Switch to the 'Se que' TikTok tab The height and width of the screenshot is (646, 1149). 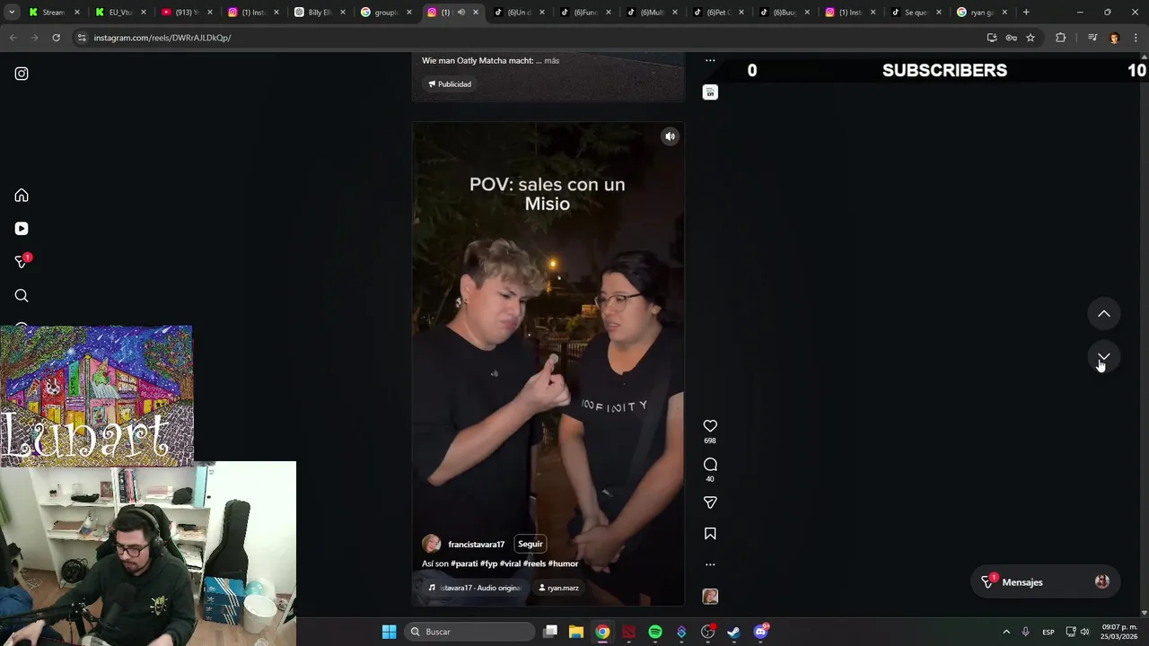pos(915,13)
